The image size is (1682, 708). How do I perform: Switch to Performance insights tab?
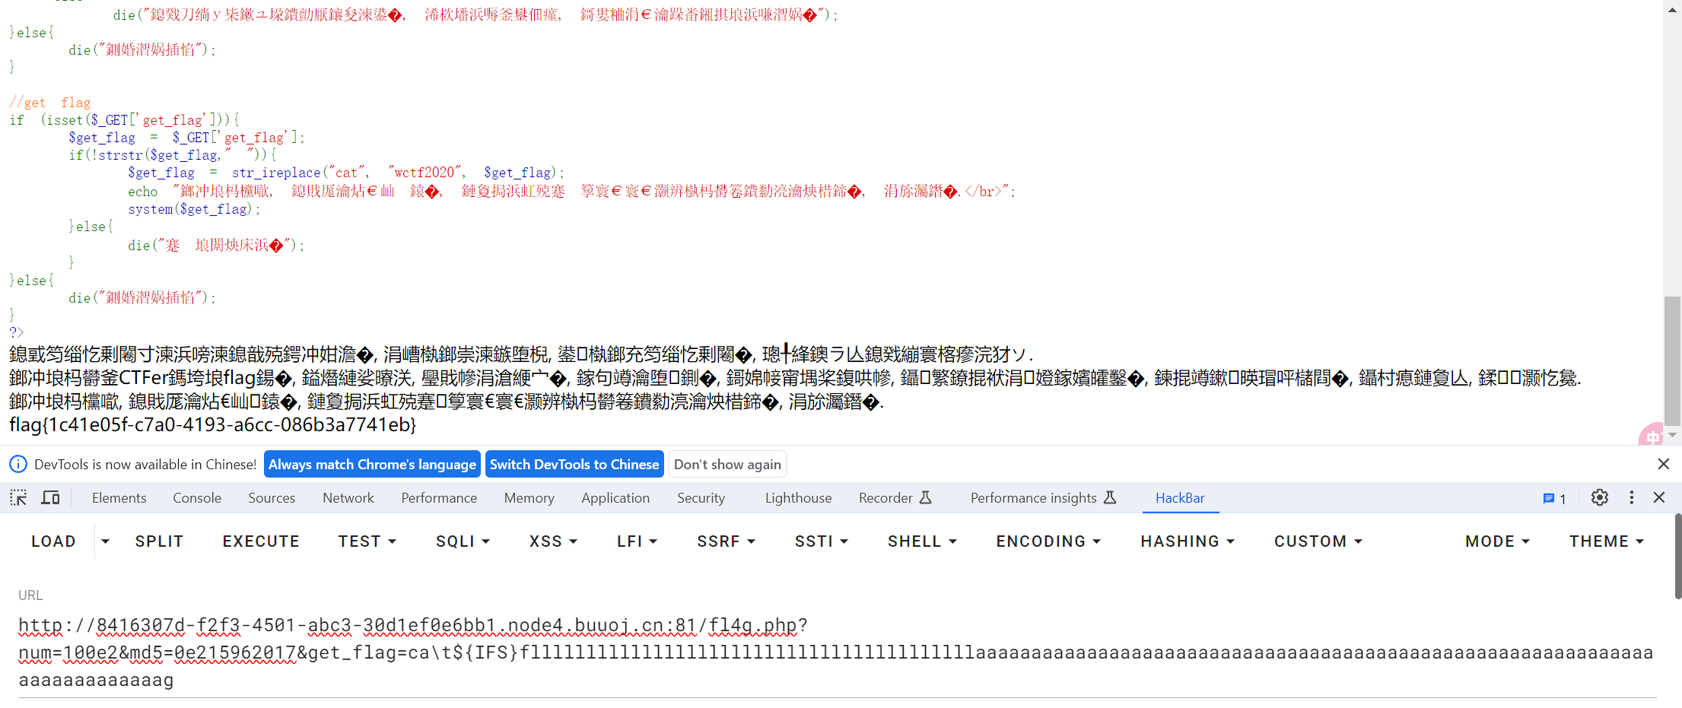pos(1043,498)
